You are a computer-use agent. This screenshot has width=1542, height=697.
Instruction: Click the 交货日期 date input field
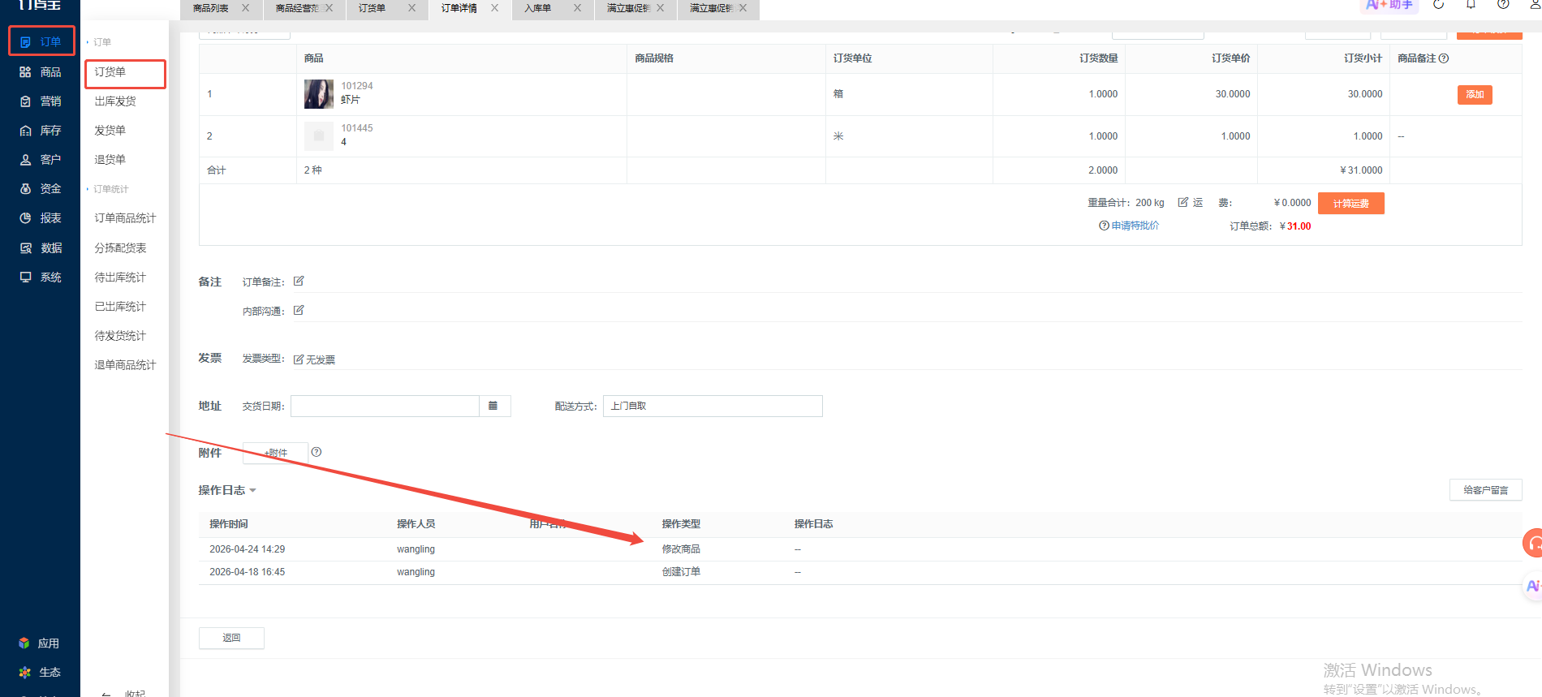point(385,406)
